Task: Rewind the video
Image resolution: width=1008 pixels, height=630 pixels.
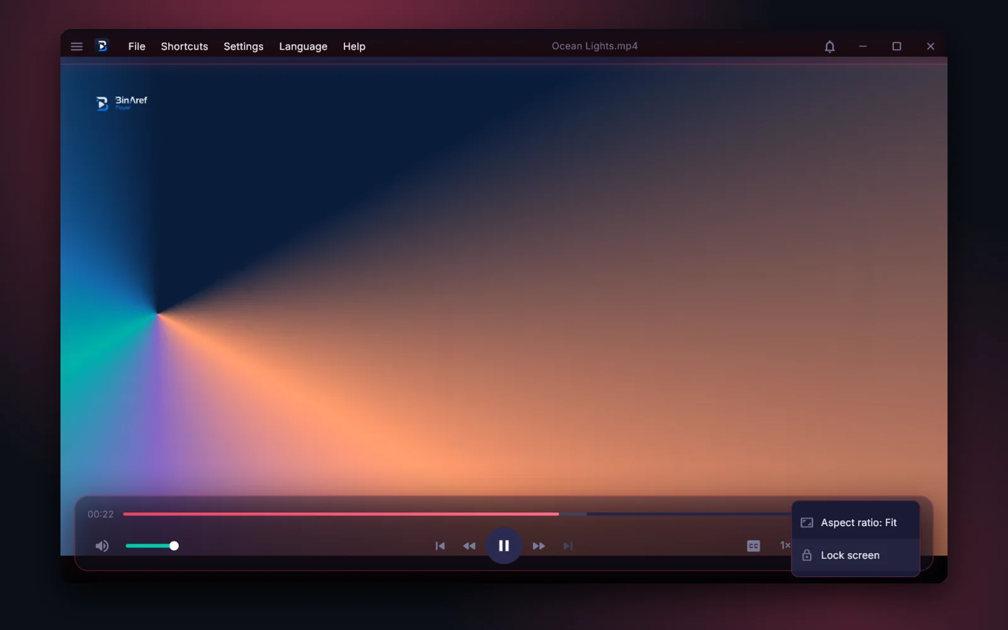Action: tap(469, 546)
